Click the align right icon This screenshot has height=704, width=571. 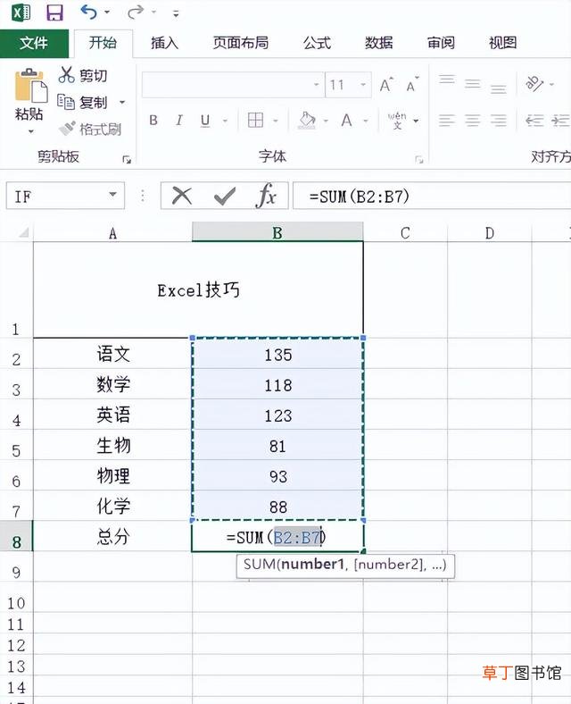coord(498,121)
